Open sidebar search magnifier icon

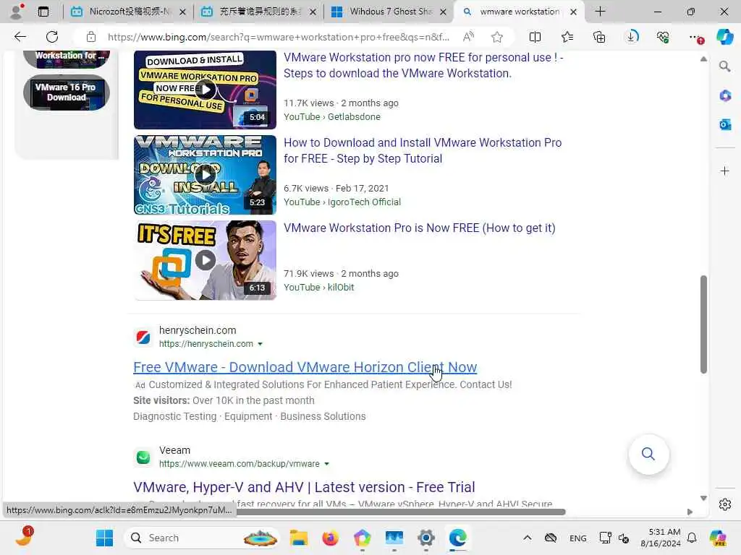(725, 66)
